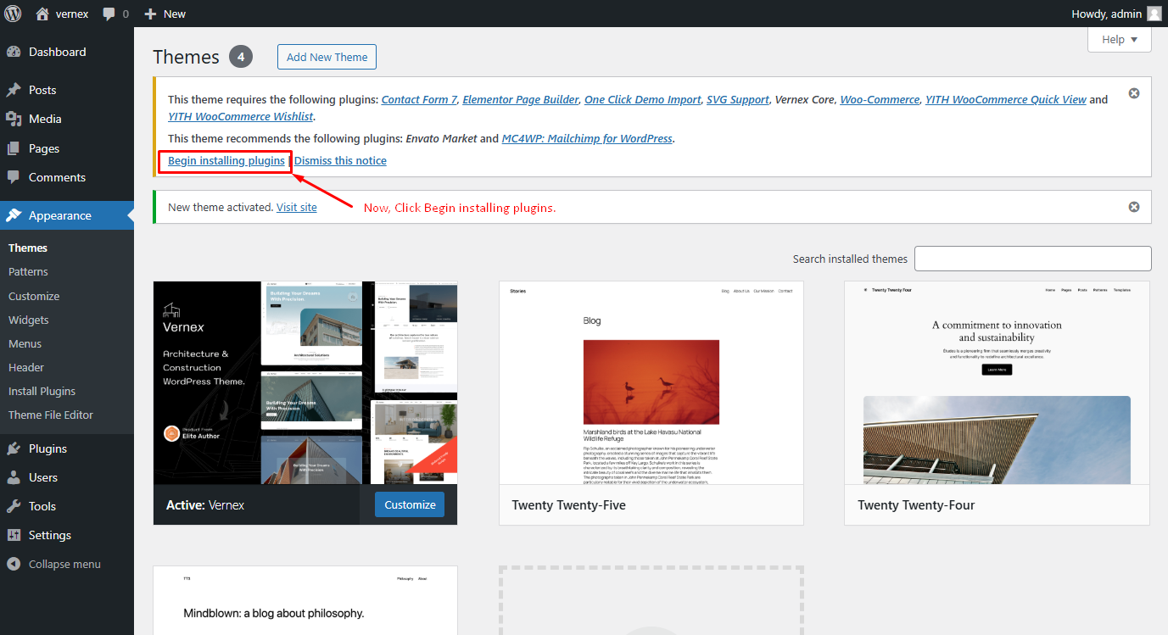Screen dimensions: 1168x635
Task: Click the WordPress logo icon
Action: (14, 14)
